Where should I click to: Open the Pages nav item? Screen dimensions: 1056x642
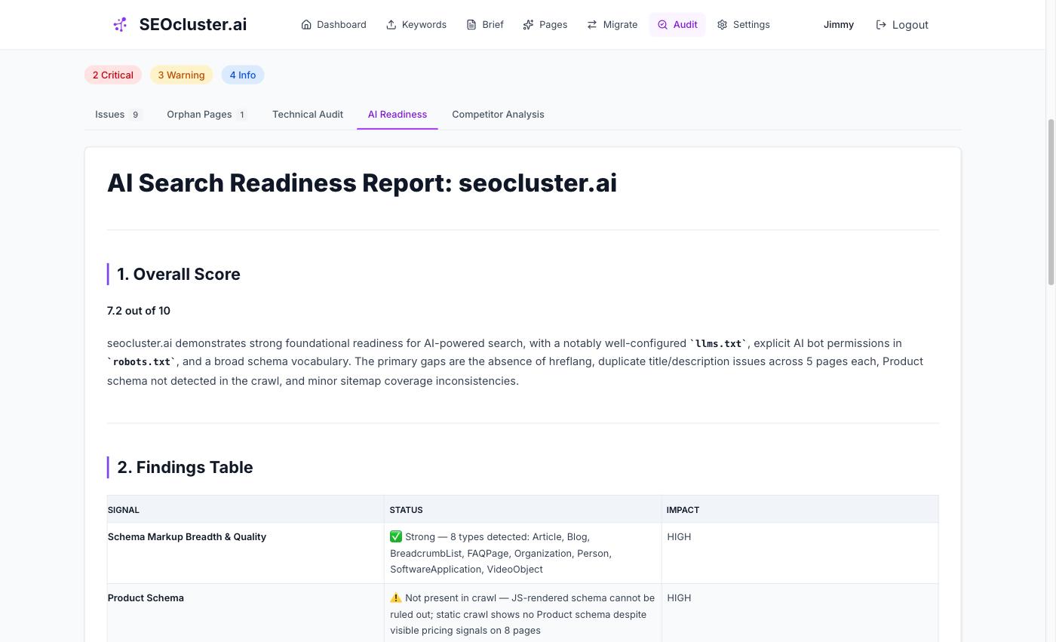coord(545,25)
